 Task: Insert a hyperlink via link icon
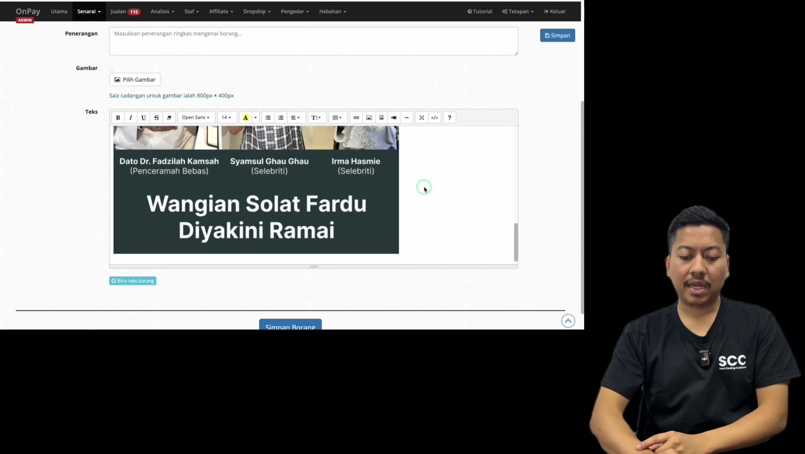(356, 118)
